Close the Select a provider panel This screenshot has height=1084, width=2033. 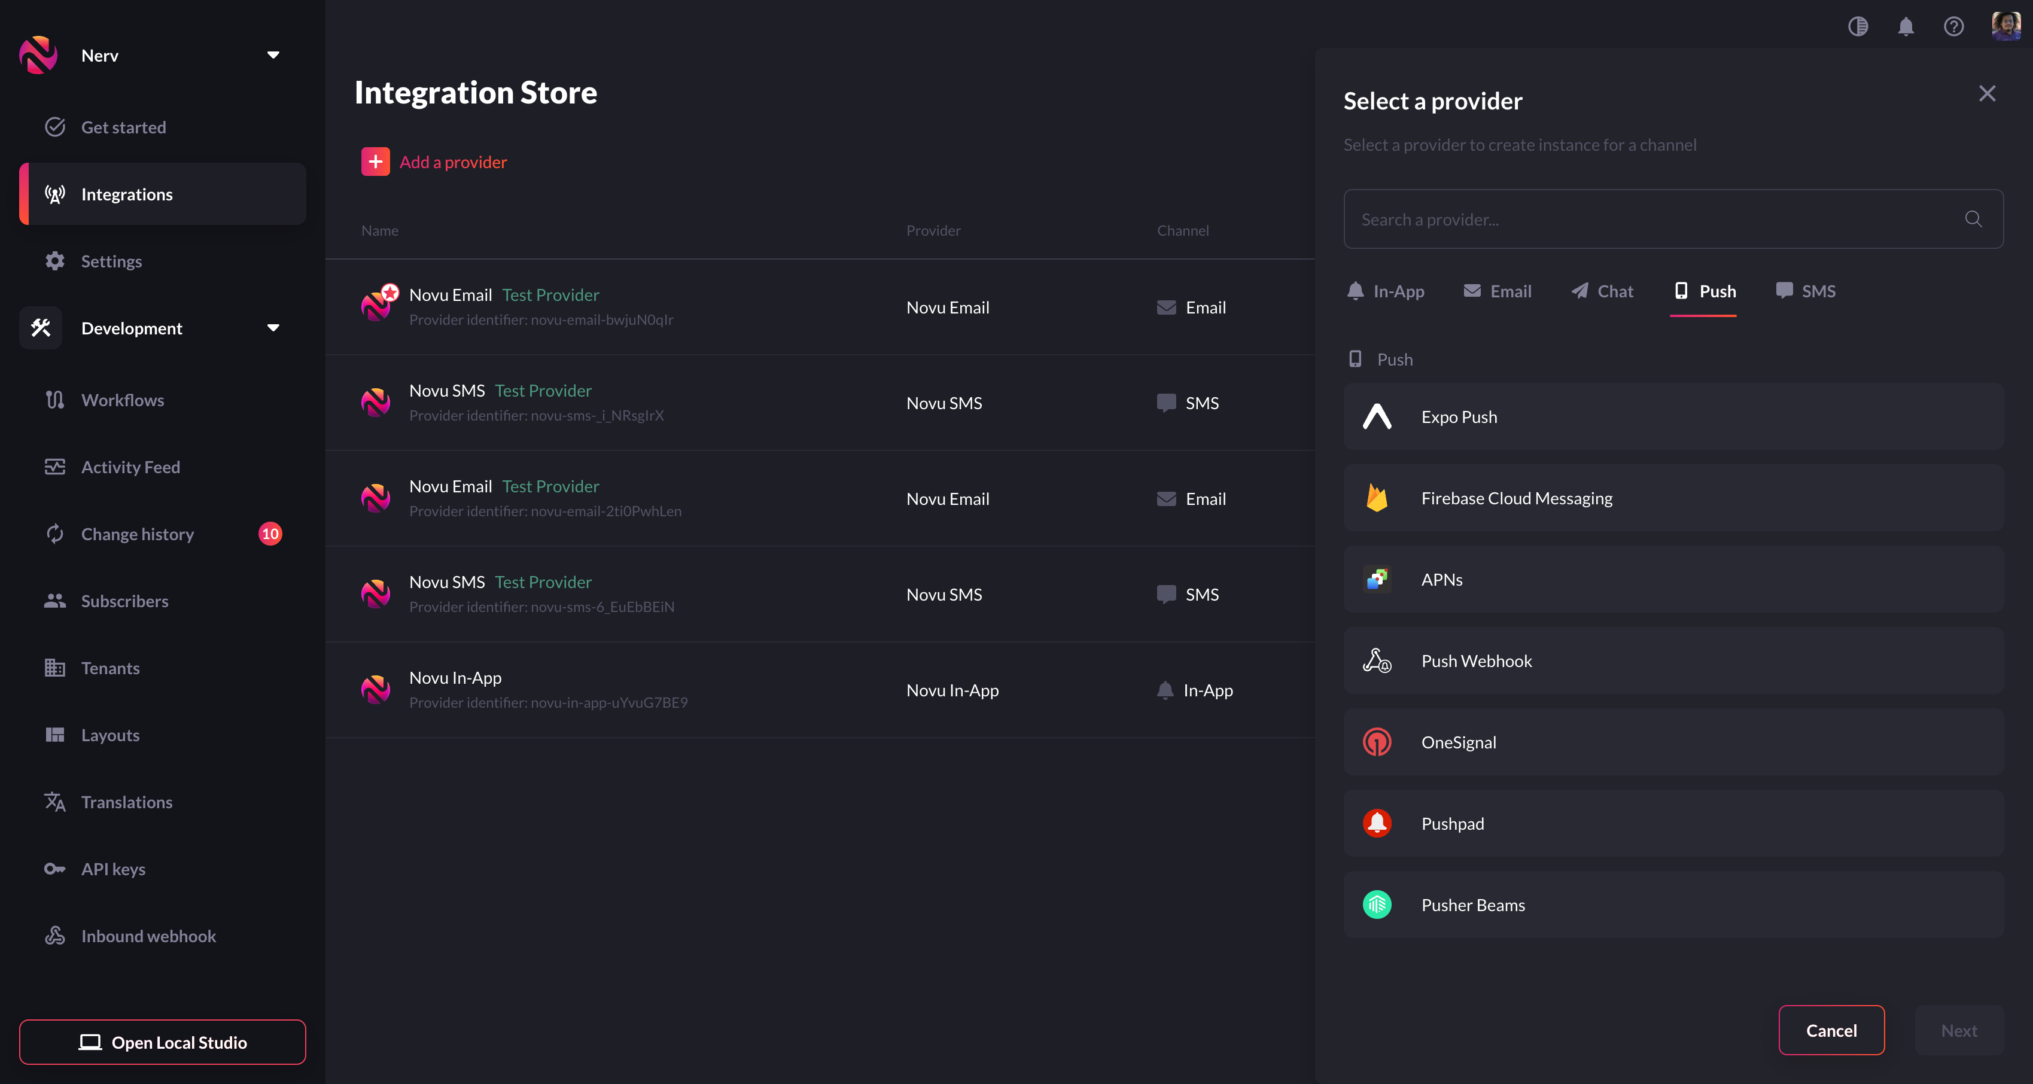click(x=1986, y=93)
